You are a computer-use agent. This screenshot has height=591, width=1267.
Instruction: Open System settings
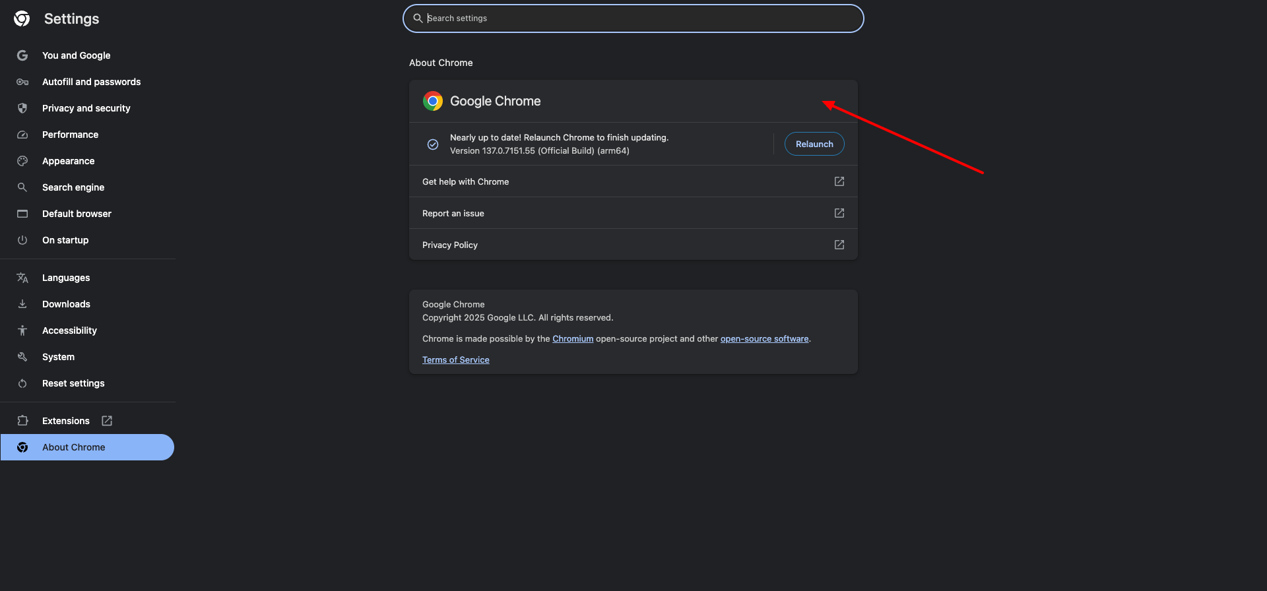pos(87,357)
